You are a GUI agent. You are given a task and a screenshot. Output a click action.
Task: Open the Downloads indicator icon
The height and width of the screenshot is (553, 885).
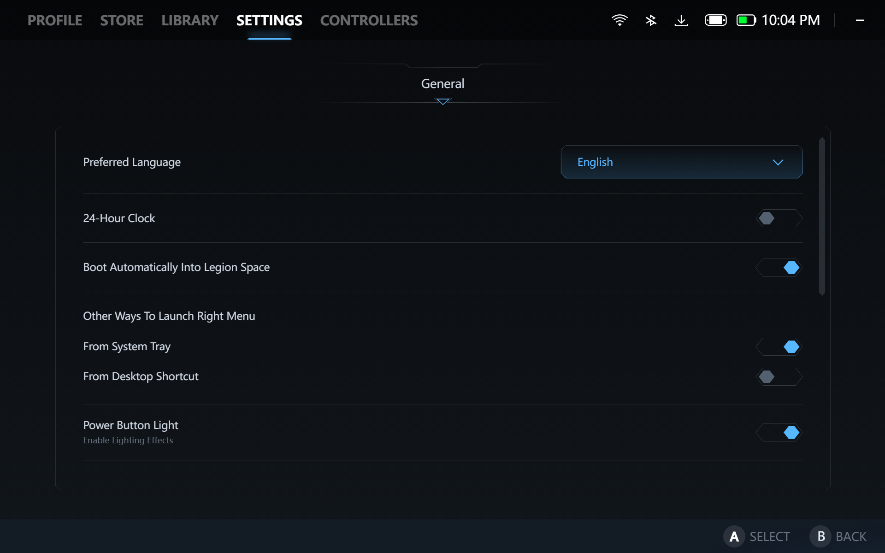(682, 20)
